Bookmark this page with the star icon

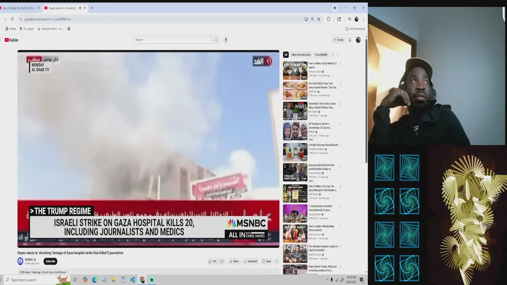click(x=319, y=19)
